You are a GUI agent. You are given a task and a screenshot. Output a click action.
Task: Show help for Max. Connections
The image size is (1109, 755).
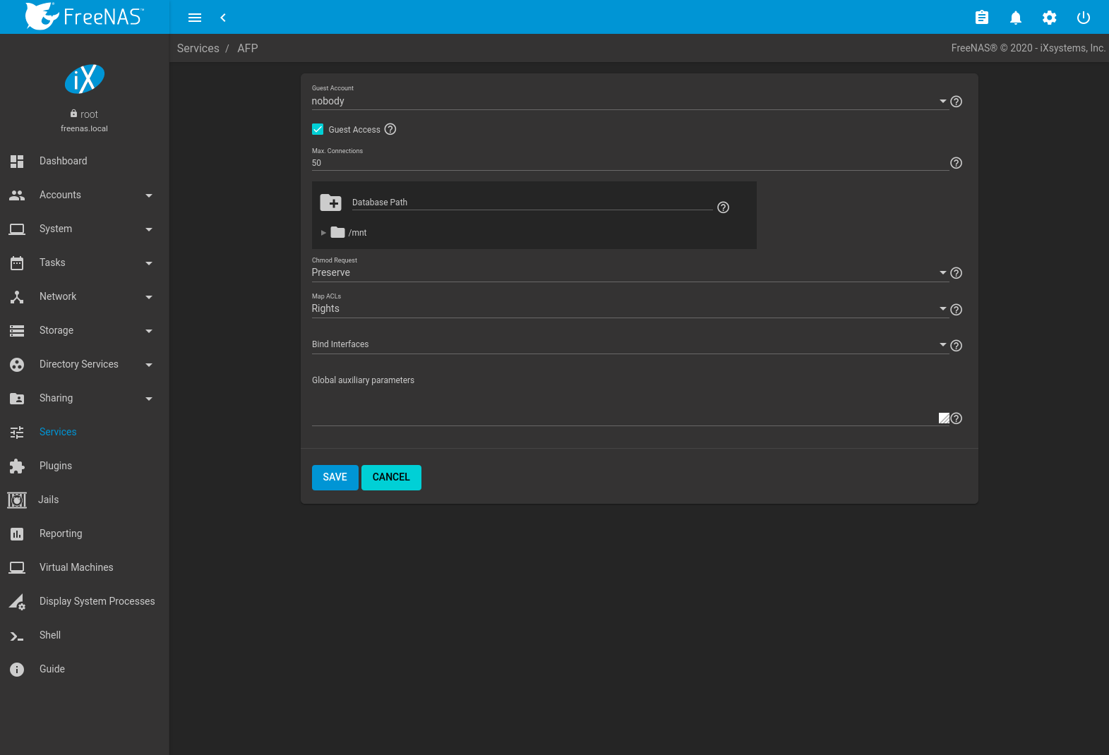[x=956, y=163]
